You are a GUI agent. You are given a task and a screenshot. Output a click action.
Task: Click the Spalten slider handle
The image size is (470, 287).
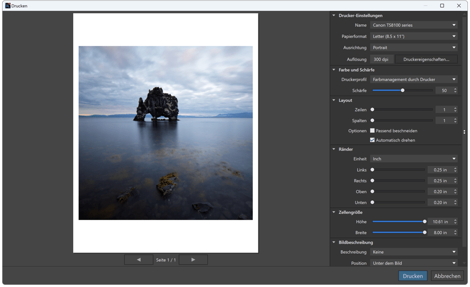point(372,120)
